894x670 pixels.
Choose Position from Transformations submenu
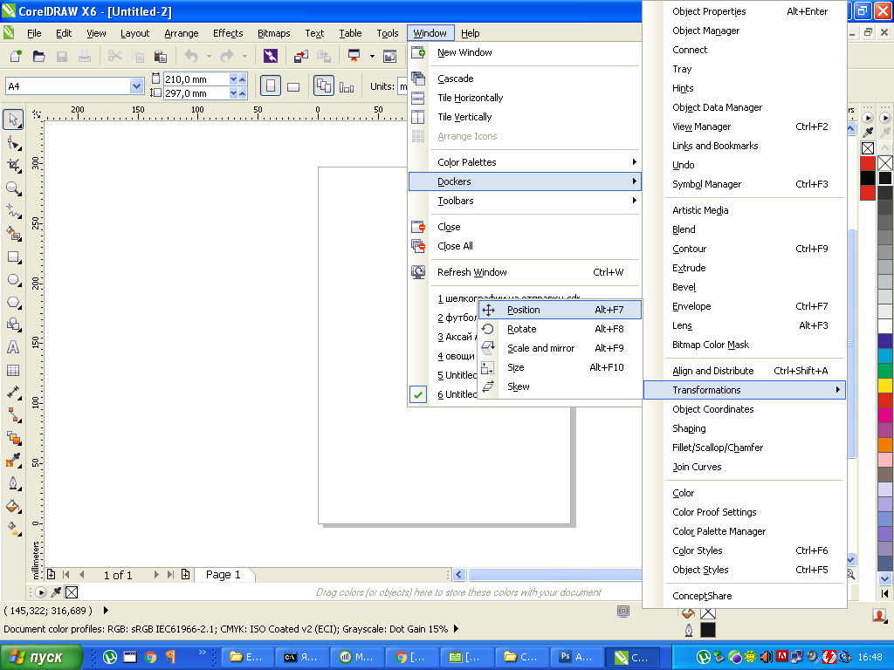(x=560, y=310)
